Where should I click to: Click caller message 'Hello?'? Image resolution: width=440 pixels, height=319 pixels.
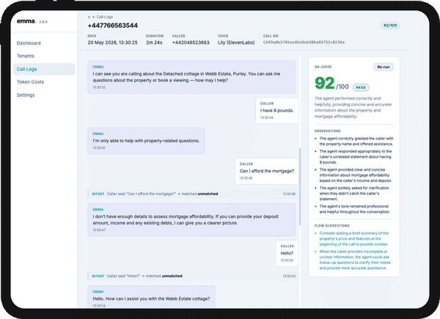point(287,253)
